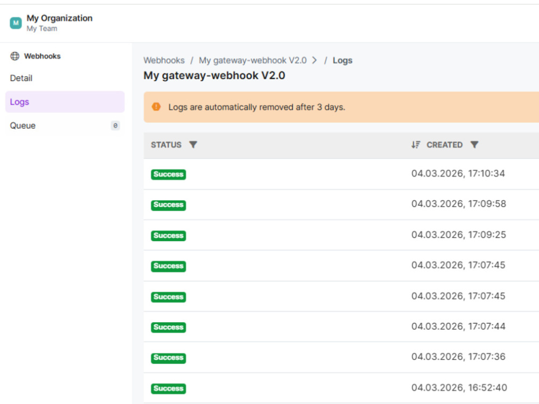Viewport: 539px width, 404px height.
Task: Select timestamp 04.03.2026, 17:07:44
Action: tap(458, 326)
